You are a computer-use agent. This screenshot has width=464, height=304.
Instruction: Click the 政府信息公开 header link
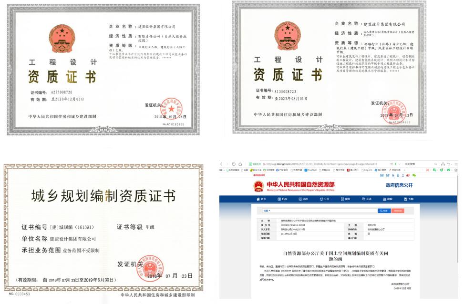[x=399, y=185]
